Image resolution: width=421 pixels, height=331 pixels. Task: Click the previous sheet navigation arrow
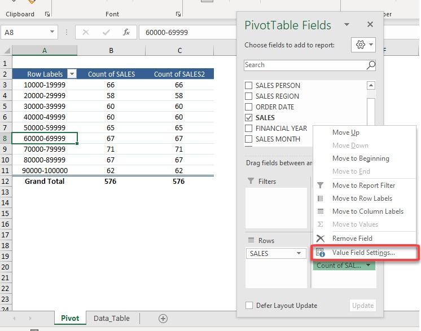[14, 319]
